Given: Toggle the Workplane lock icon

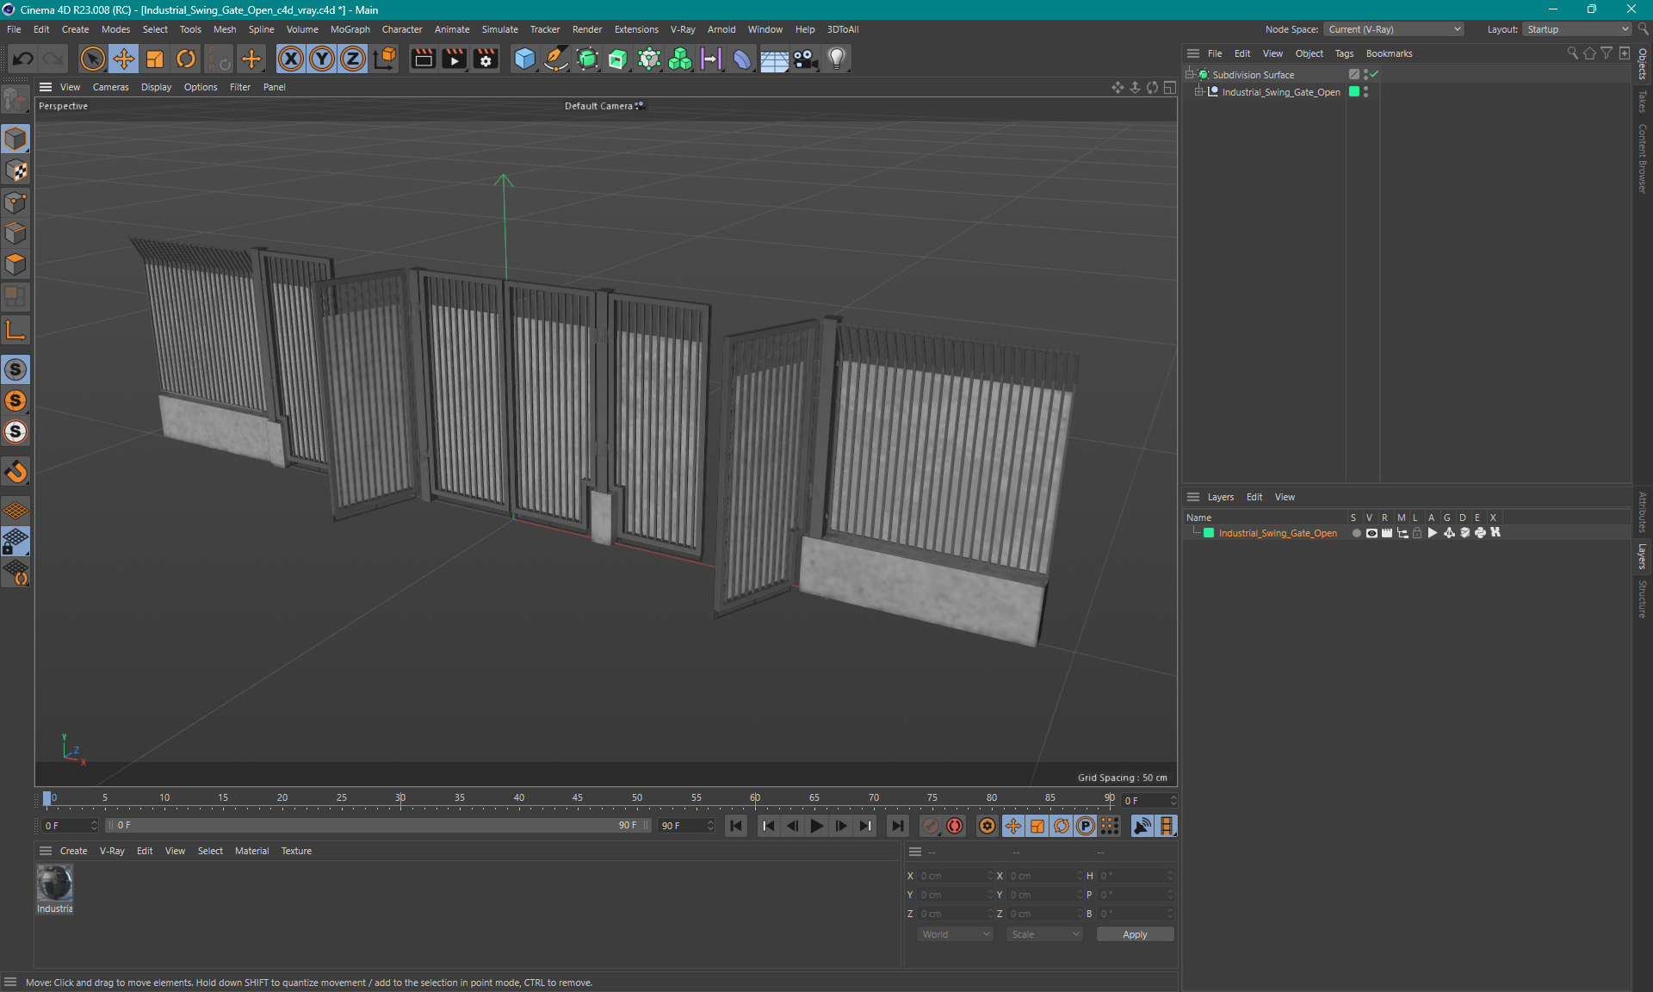Looking at the screenshot, I should point(15,542).
